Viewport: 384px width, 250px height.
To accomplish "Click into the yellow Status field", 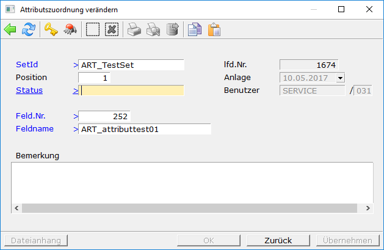I will tap(132, 90).
